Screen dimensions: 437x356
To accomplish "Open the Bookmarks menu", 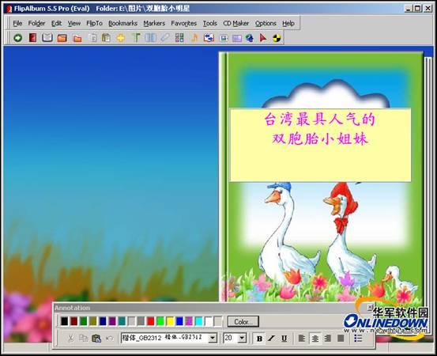I will [122, 23].
